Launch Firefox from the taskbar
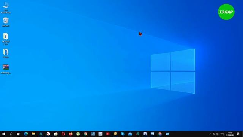The image size is (243, 137). point(71,134)
